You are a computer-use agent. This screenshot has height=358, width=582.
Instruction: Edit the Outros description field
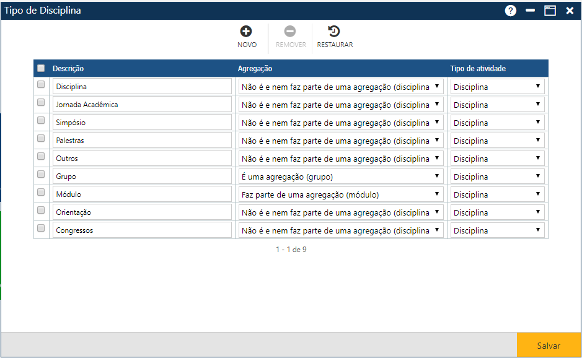pyautogui.click(x=142, y=159)
